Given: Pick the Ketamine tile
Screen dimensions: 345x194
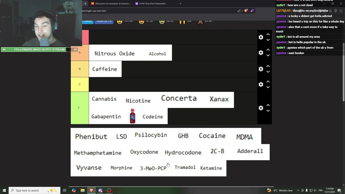Looking at the screenshot, I should pos(211,168).
